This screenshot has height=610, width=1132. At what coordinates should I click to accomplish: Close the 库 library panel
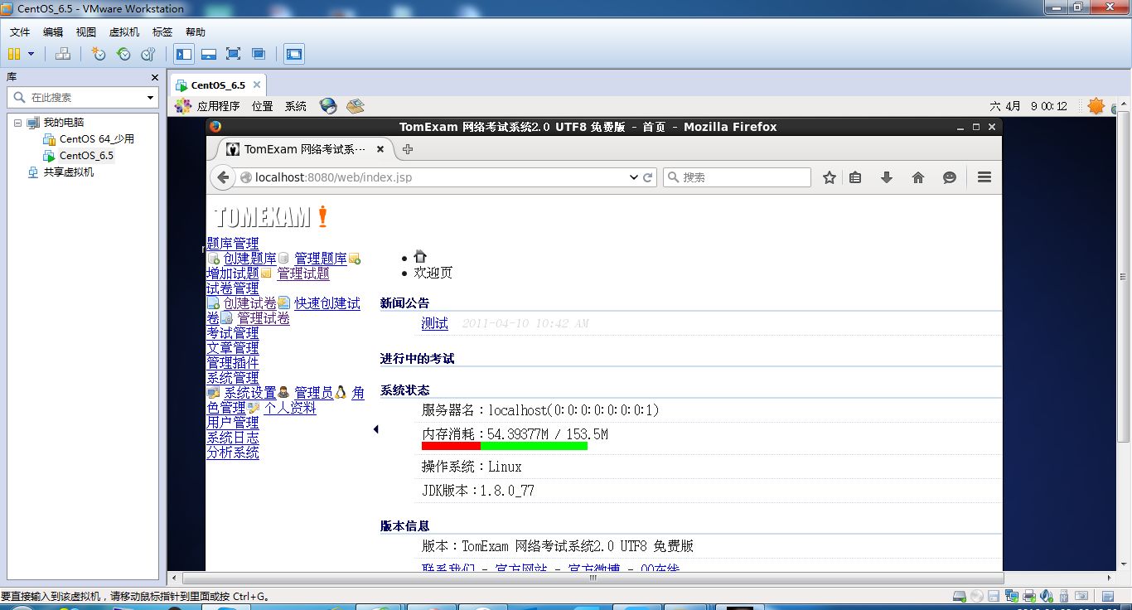pyautogui.click(x=154, y=77)
